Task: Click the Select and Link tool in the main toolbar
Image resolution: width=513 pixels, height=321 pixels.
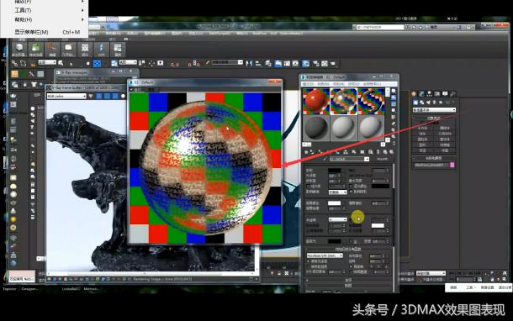Action: [14, 63]
